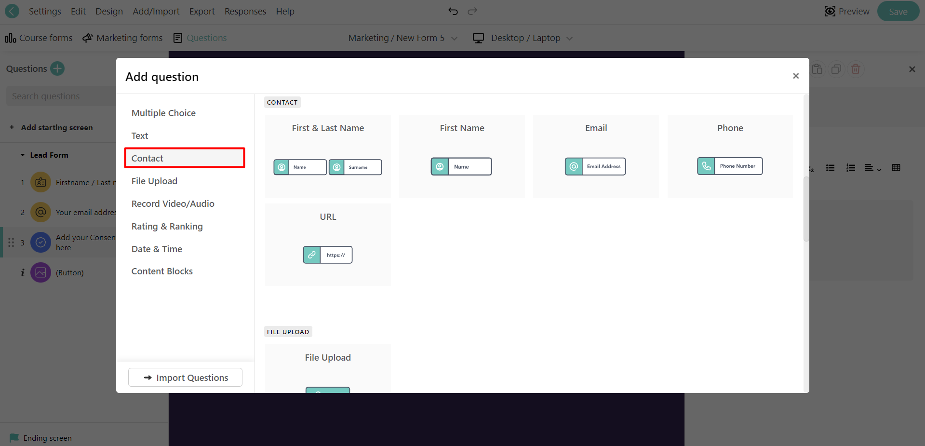Paste a question using the clipboard icon

tap(817, 69)
